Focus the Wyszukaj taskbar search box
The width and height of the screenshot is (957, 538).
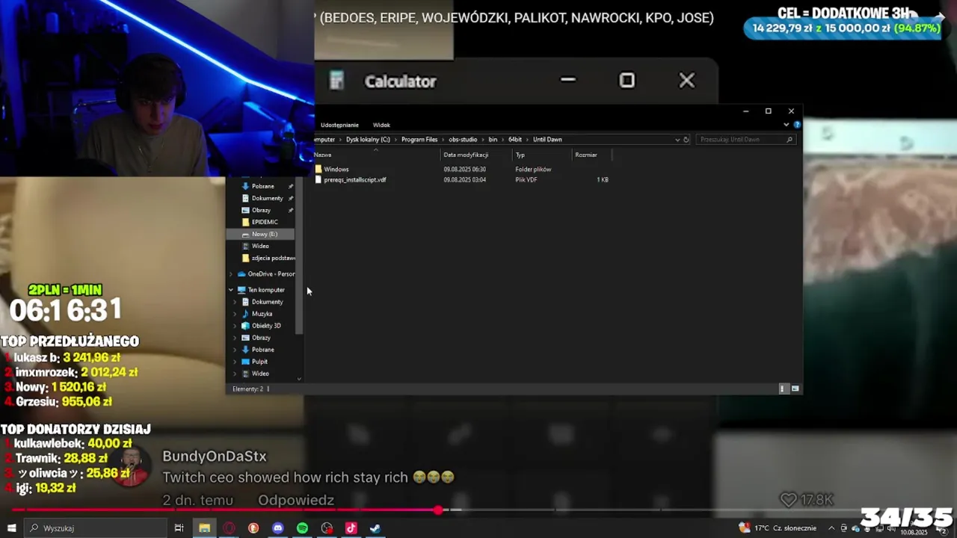pos(97,528)
